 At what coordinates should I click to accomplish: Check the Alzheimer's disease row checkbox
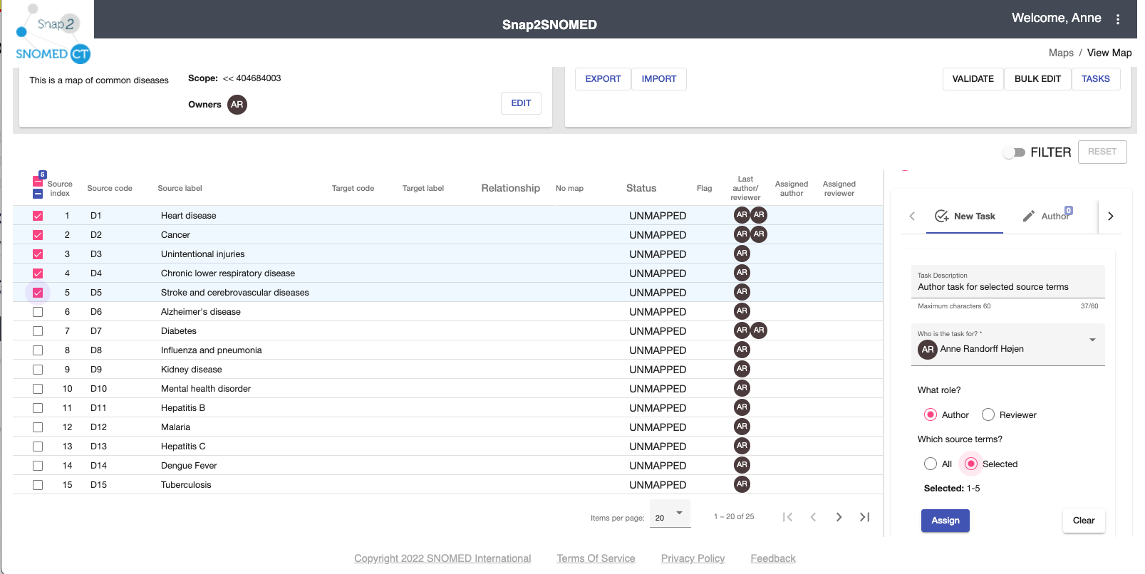38,312
